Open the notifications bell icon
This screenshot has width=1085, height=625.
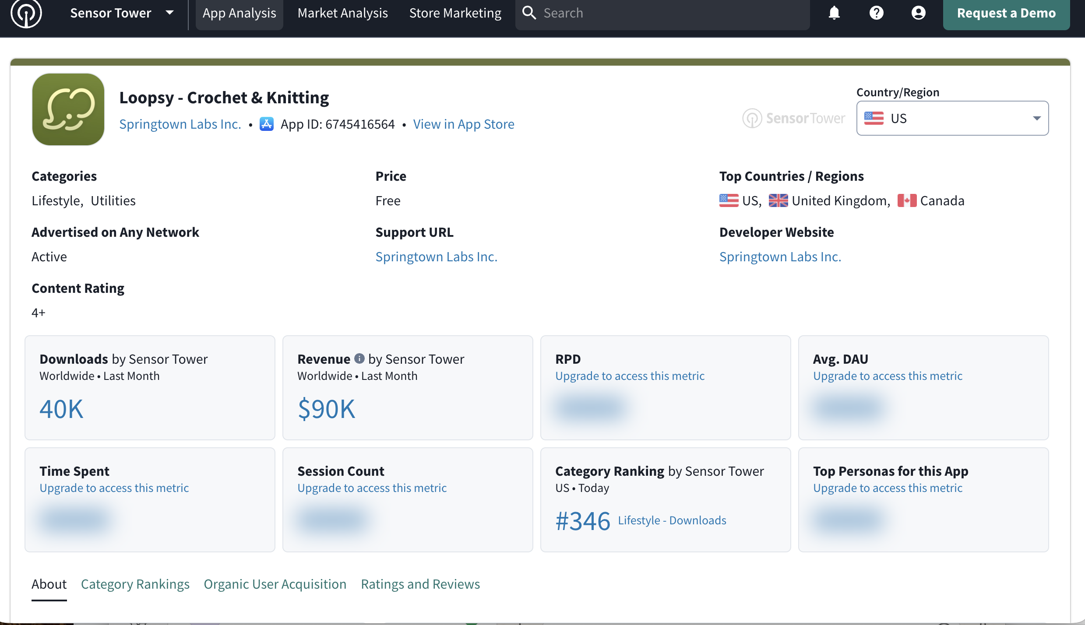click(834, 13)
